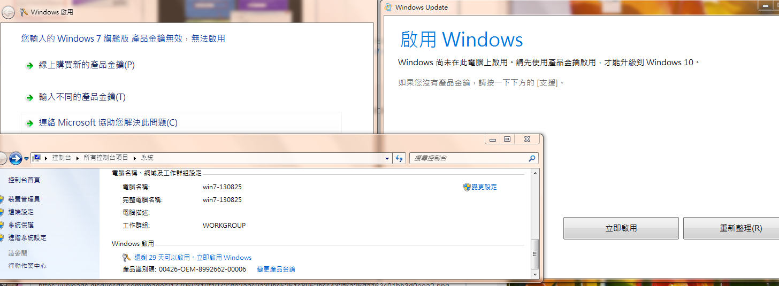Image resolution: width=779 pixels, height=286 pixels.
Task: Click scrollbar up arrow in system window
Action: 534,173
